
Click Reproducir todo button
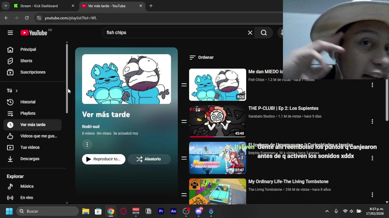[x=104, y=159]
